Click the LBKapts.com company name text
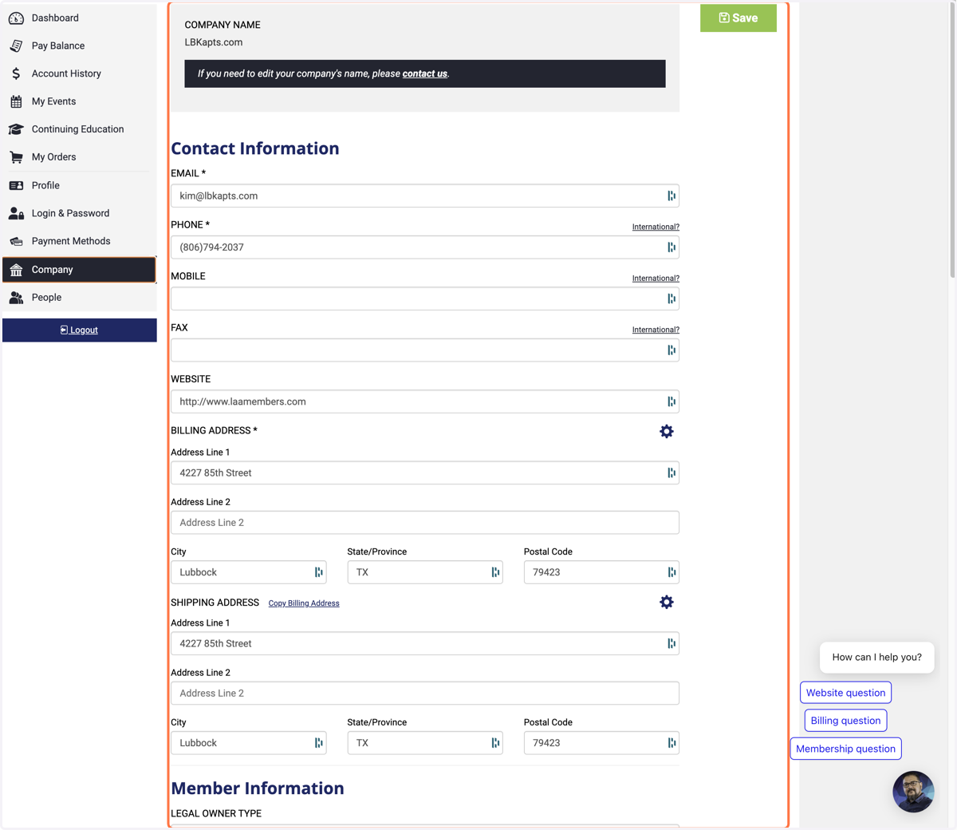Screen dimensions: 957x830 click(x=214, y=42)
